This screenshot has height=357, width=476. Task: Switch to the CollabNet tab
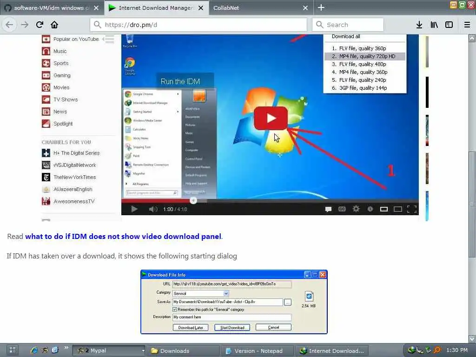point(226,8)
